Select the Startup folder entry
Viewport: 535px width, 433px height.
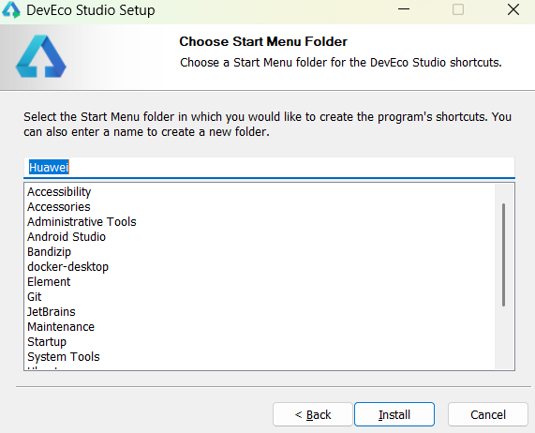pos(47,342)
